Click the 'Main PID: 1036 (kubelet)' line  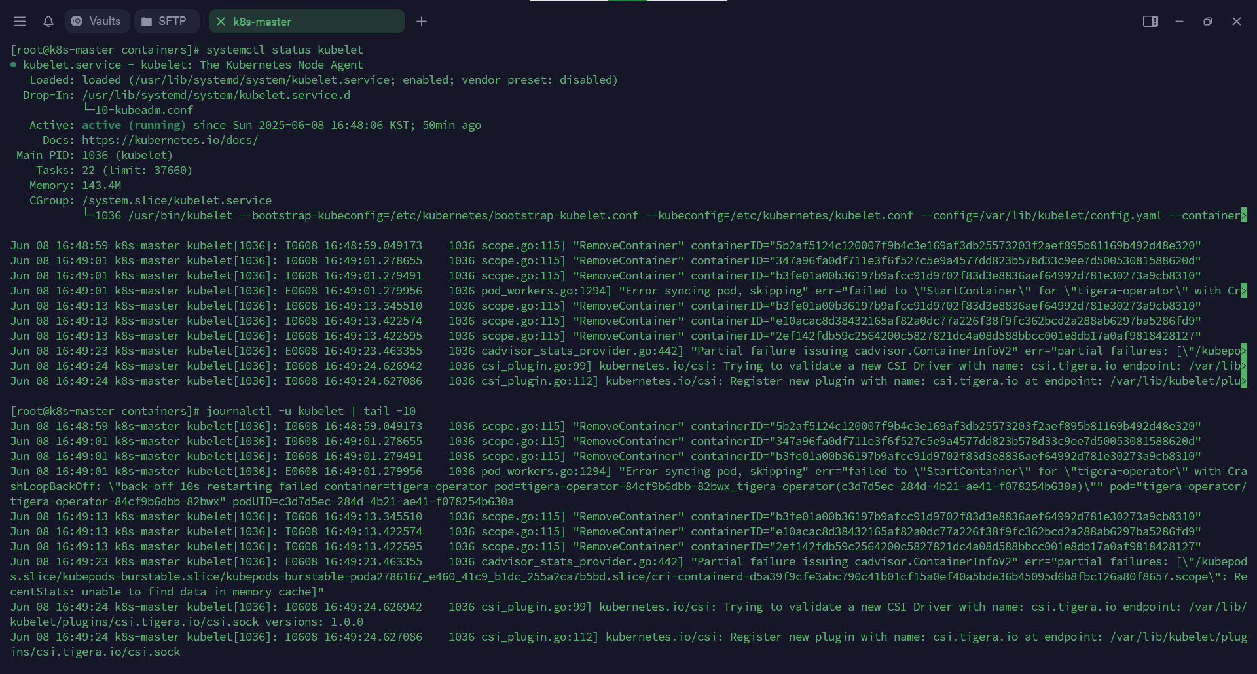(x=95, y=155)
